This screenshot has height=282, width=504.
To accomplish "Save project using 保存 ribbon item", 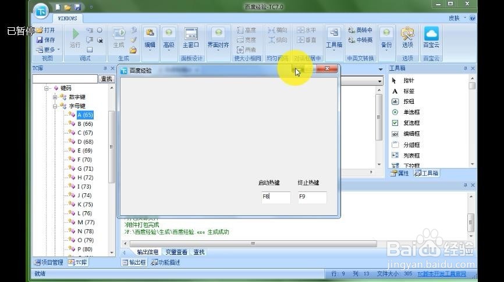I will [x=46, y=39].
